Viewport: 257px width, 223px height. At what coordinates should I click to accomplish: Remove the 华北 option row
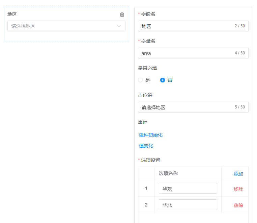click(238, 205)
